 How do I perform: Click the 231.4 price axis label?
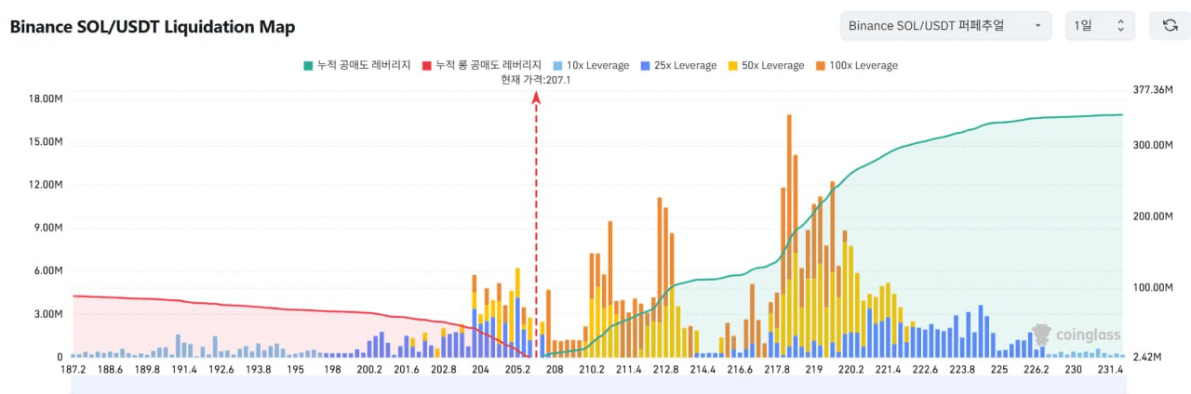pos(1111,370)
